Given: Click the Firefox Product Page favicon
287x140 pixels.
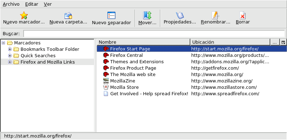Looking at the screenshot, I should click(106, 68).
